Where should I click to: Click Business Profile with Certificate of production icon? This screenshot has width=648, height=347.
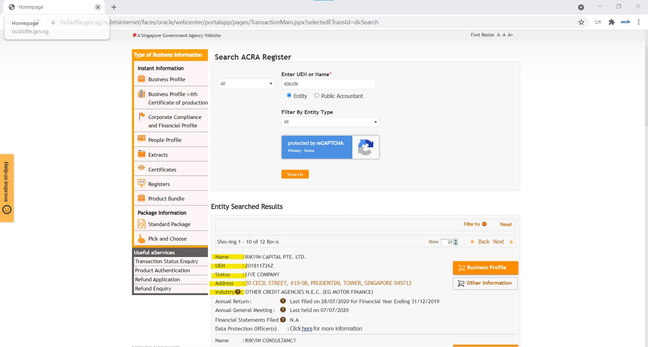(141, 94)
